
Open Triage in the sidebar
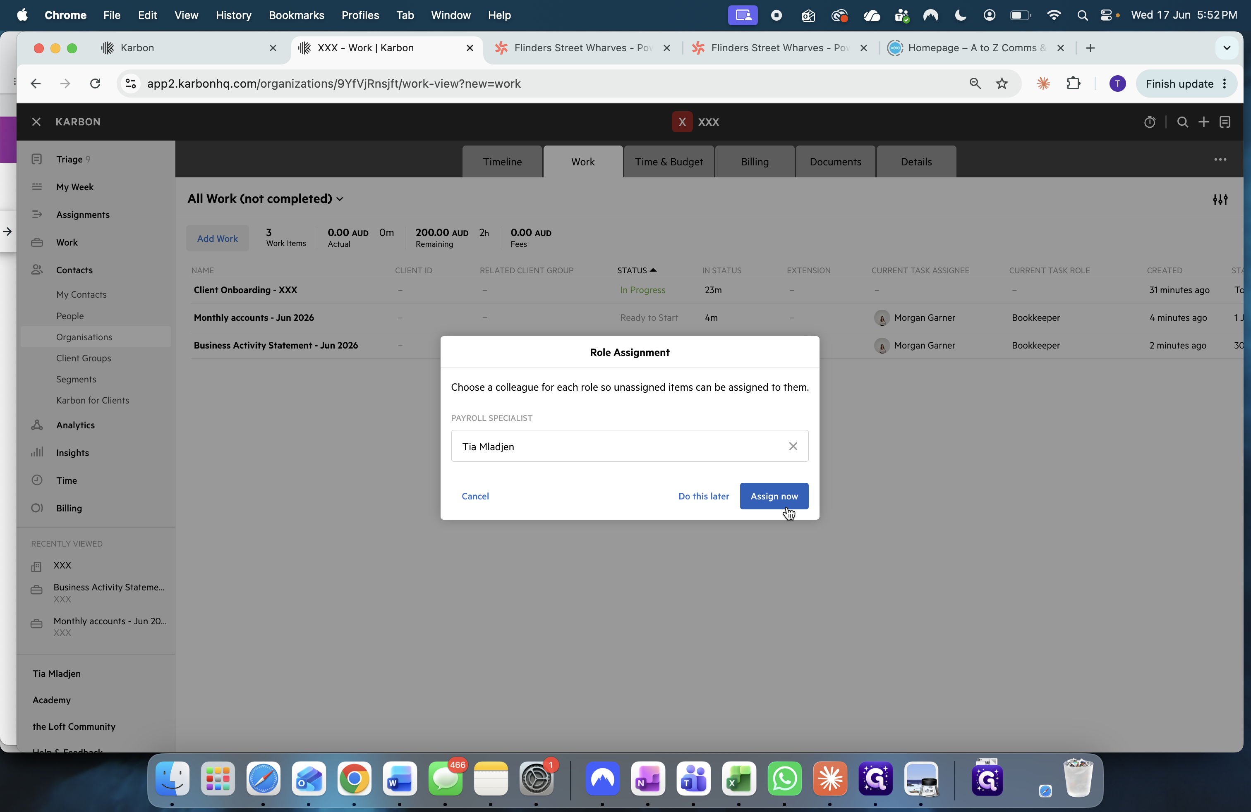pyautogui.click(x=69, y=159)
